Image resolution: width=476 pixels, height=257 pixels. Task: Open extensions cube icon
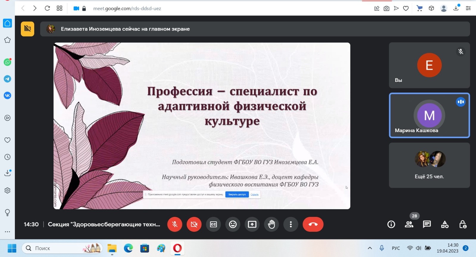click(431, 8)
